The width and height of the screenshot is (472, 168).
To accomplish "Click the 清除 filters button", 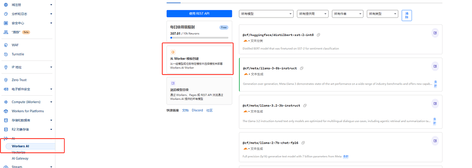I will (407, 15).
